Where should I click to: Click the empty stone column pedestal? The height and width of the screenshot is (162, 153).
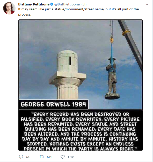(x=67, y=75)
